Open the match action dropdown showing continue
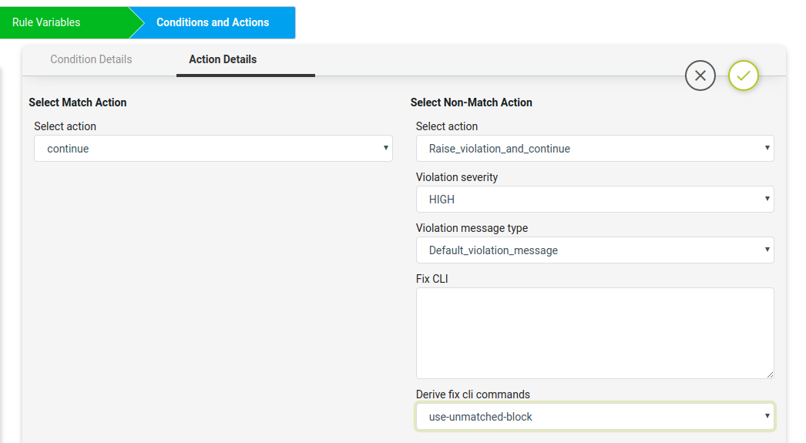The image size is (806, 443). pos(213,149)
